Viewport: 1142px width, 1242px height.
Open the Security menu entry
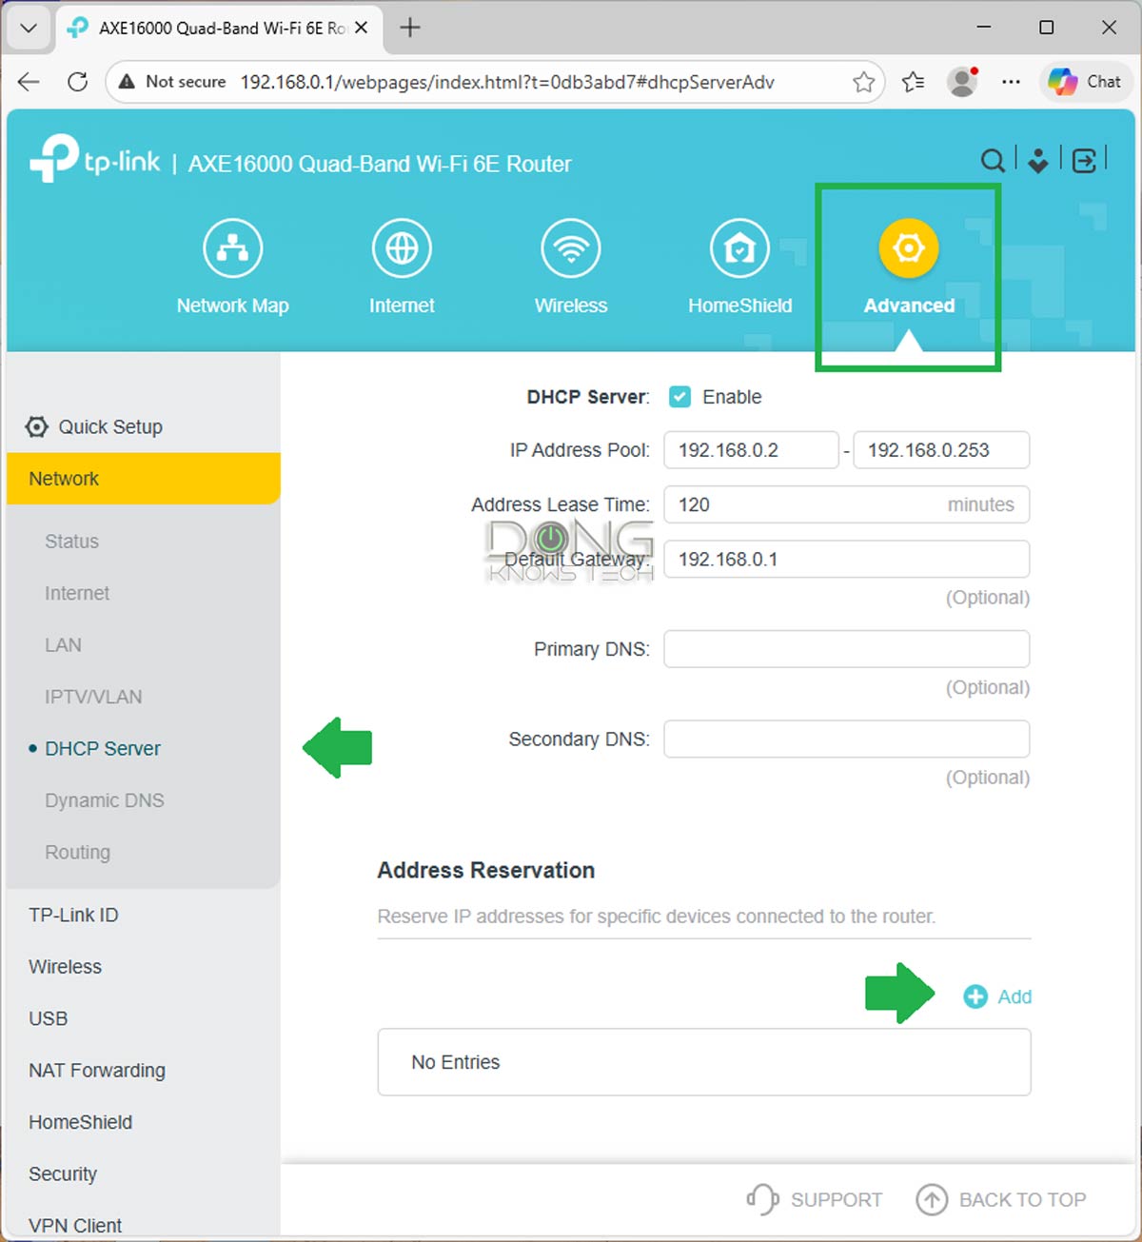62,1173
